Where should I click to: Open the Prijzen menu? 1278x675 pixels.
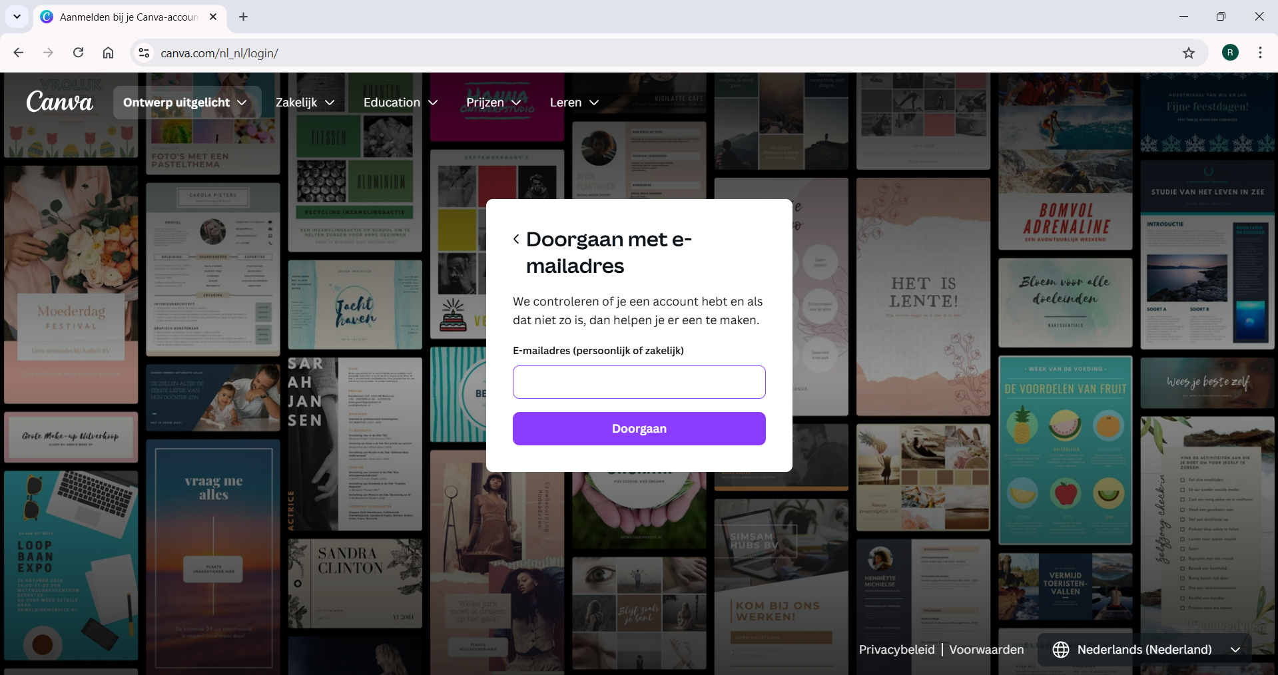pos(493,103)
